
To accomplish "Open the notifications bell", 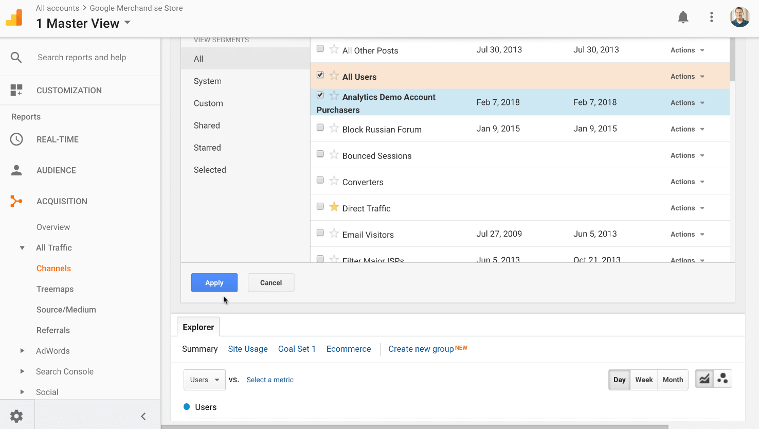I will click(683, 17).
